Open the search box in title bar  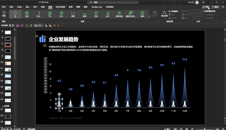[113, 2]
